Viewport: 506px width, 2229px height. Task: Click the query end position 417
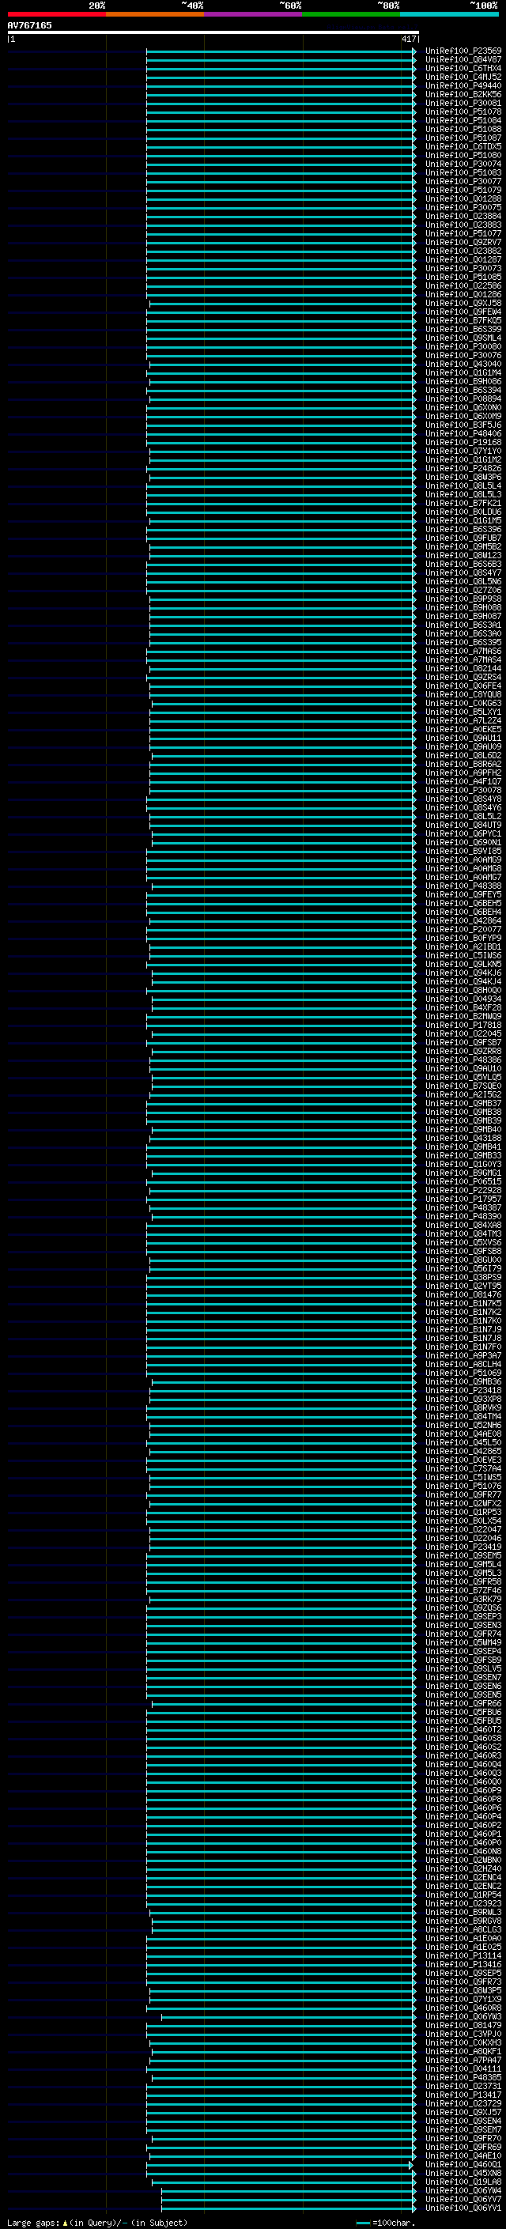pos(408,39)
